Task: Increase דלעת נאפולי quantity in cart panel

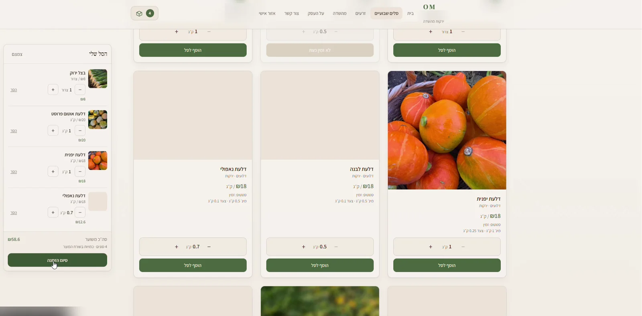Action: (53, 212)
